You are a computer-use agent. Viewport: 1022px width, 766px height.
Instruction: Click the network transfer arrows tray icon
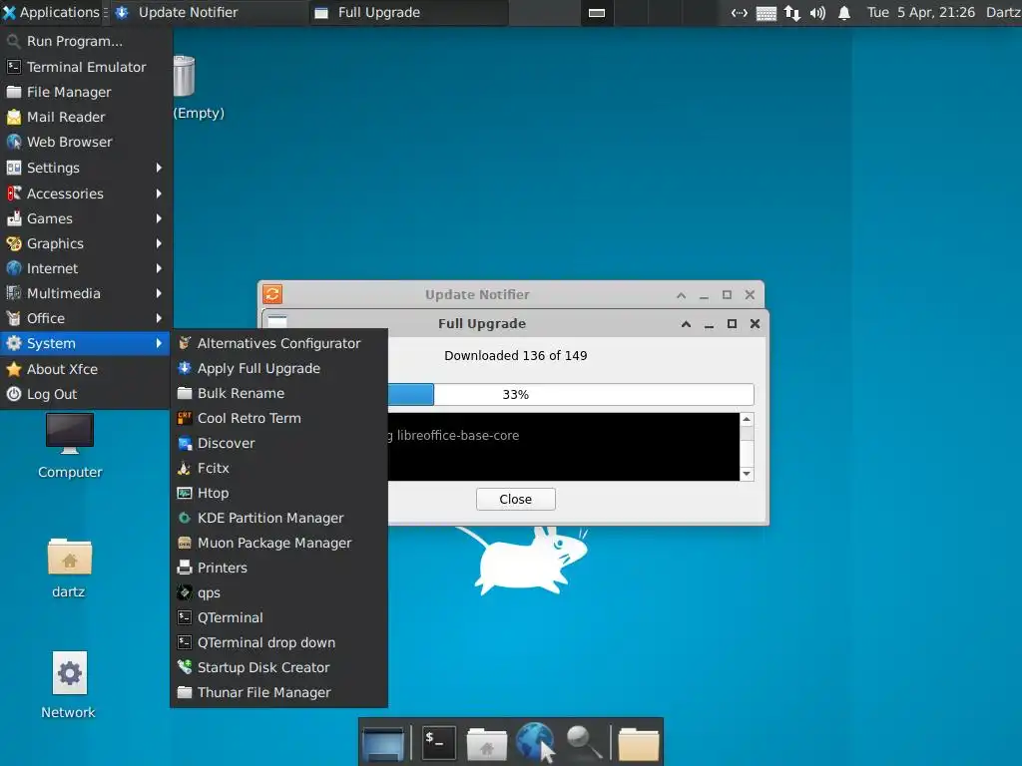click(791, 12)
